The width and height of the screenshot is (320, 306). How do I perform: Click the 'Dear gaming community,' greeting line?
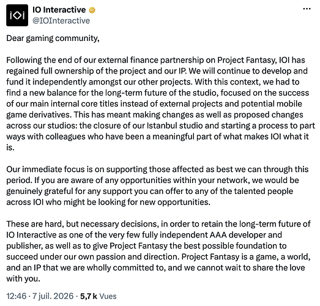(x=53, y=39)
